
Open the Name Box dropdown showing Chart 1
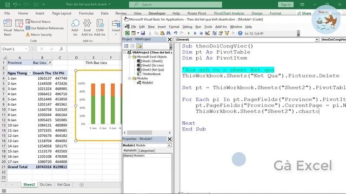pyautogui.click(x=26, y=49)
